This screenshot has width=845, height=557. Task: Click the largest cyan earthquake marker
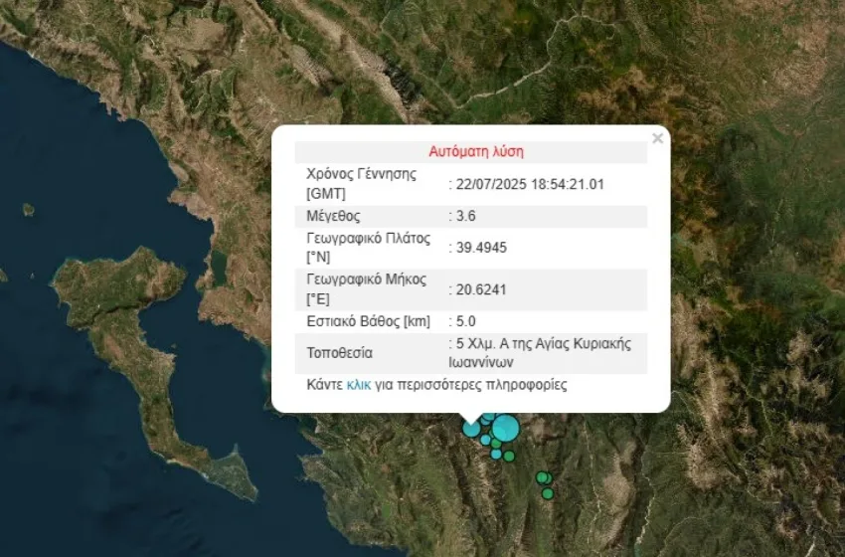(506, 428)
